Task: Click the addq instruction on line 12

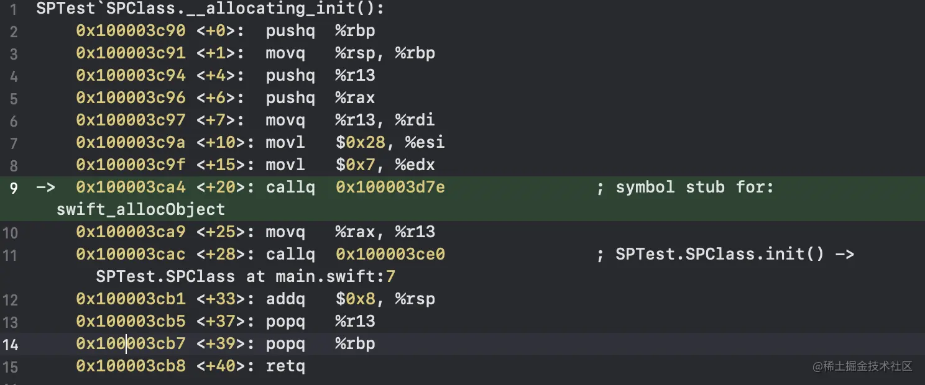Action: [285, 299]
